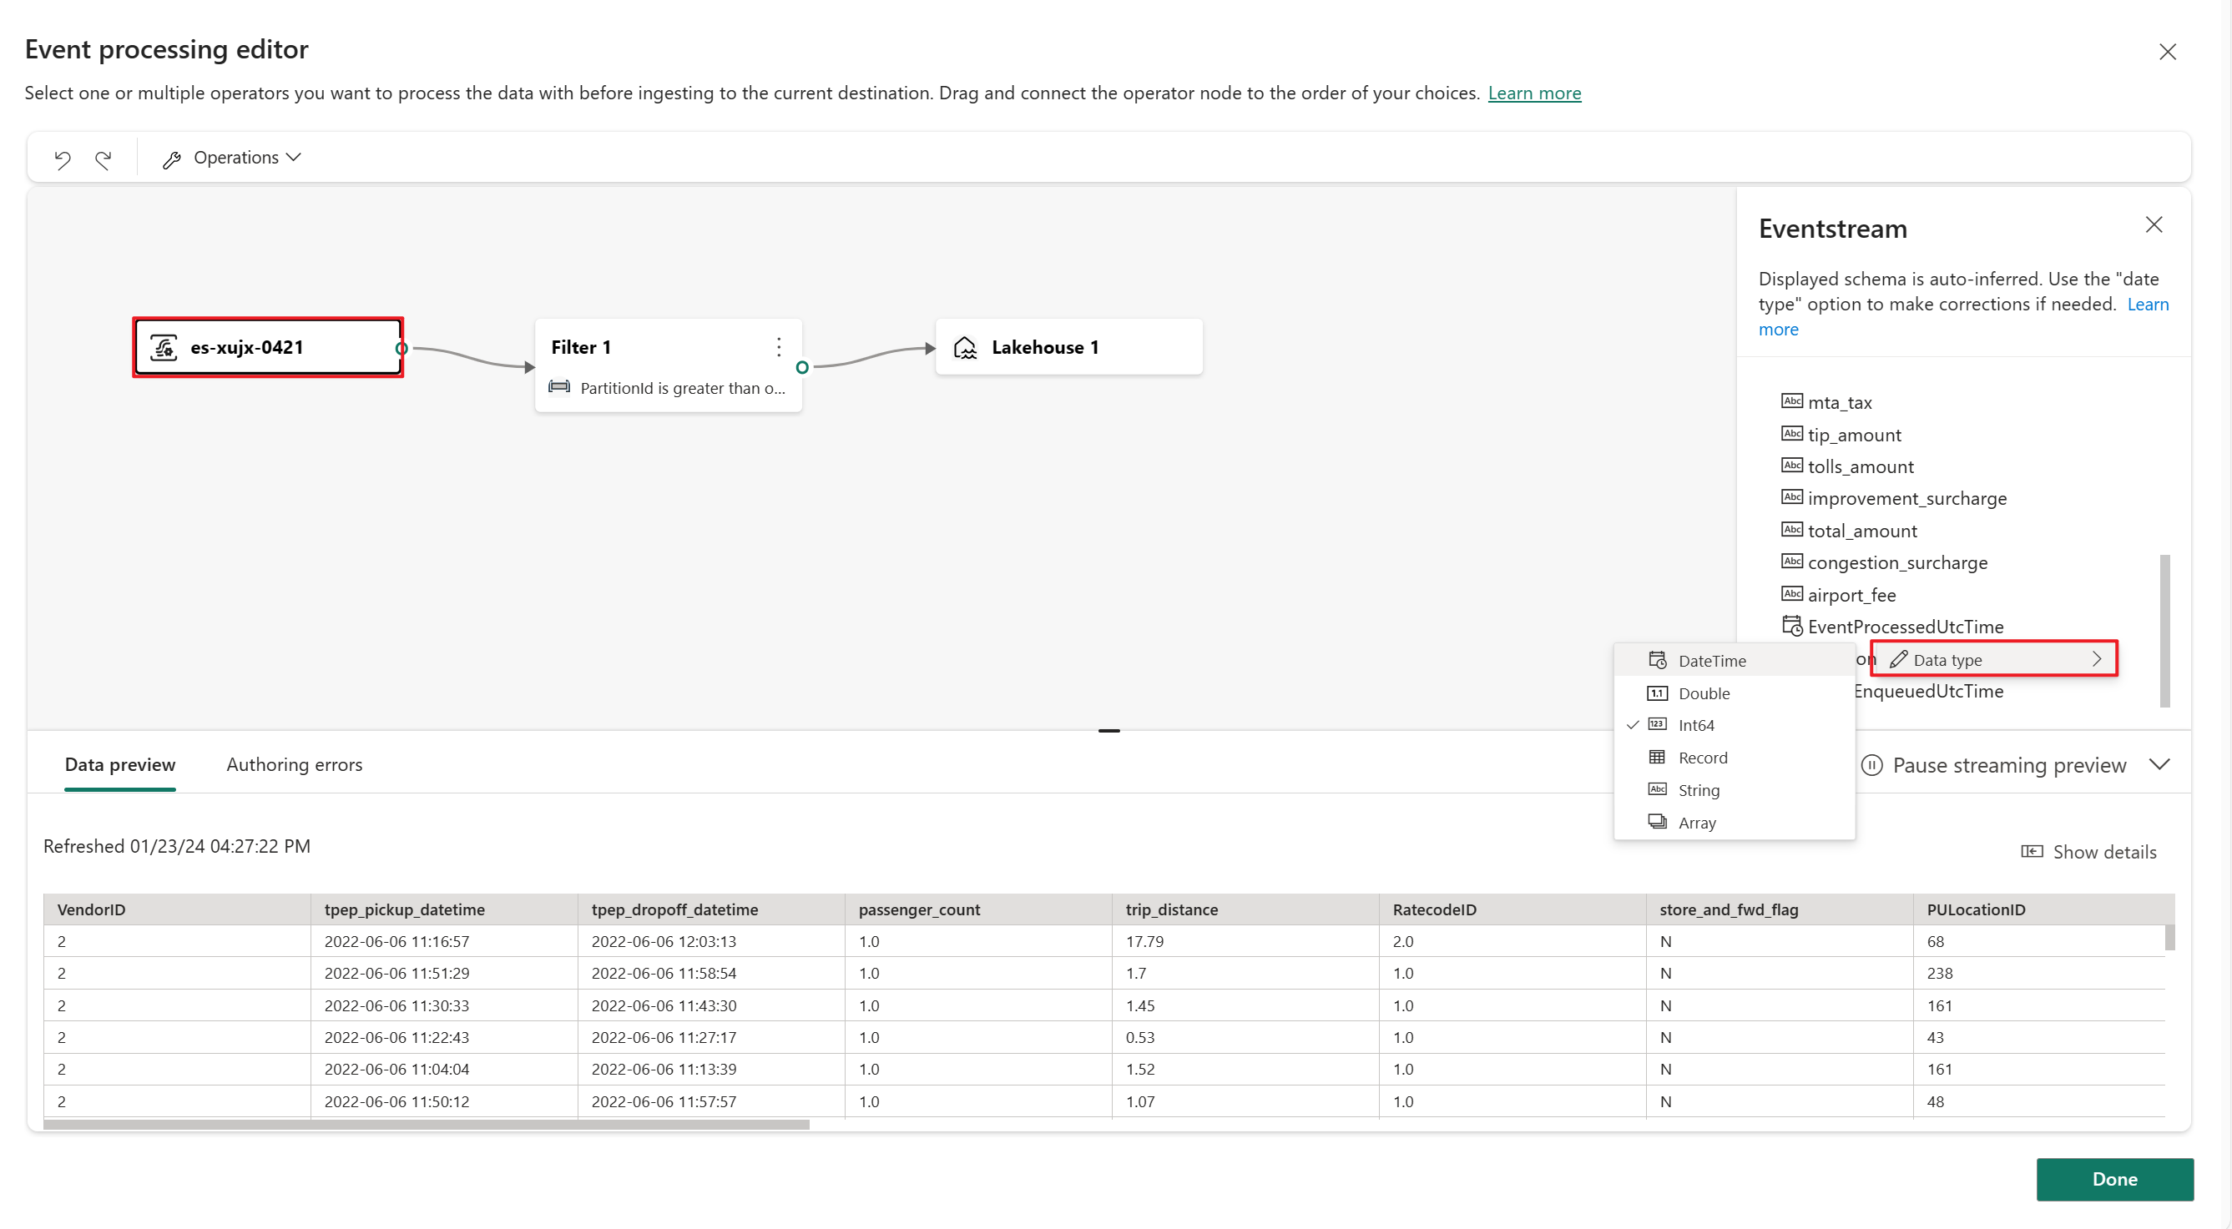Expand the Data type submenu chevron

tap(2096, 659)
